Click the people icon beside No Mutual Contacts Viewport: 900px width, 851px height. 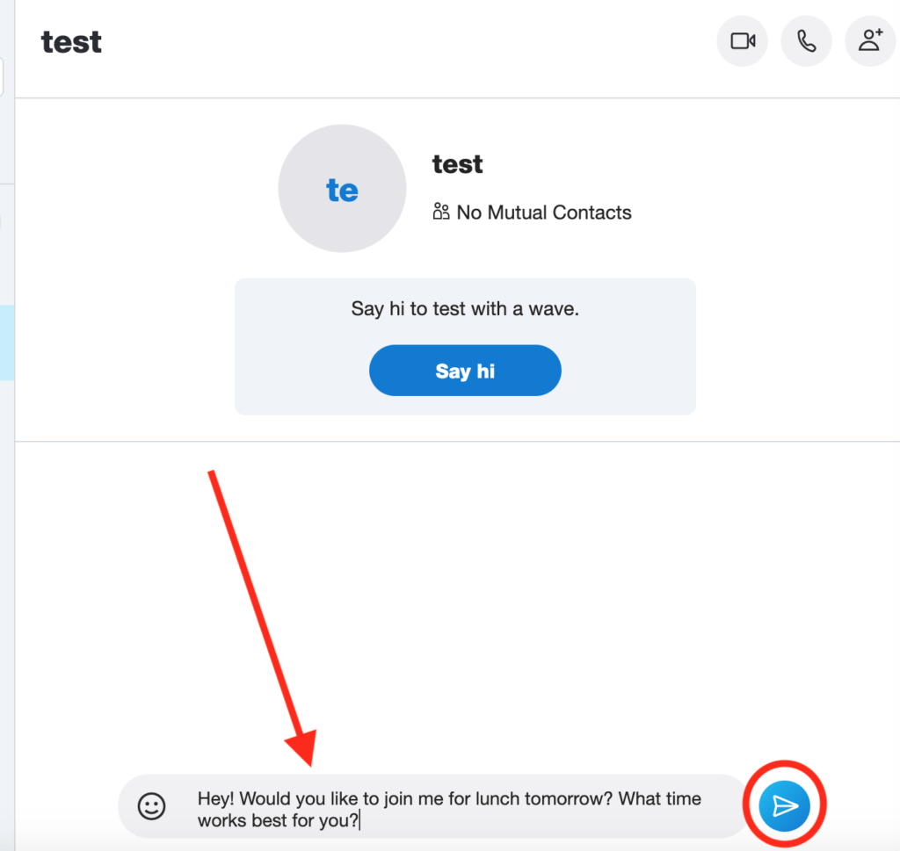point(441,212)
